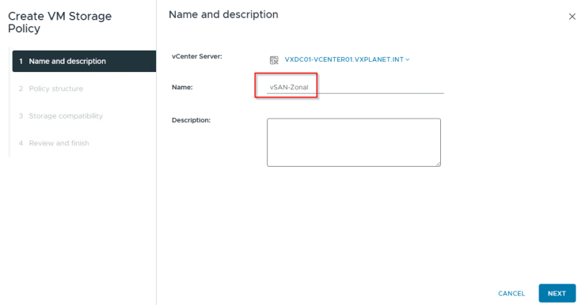The width and height of the screenshot is (578, 305).
Task: Click the Name field containing vSAN-Zonal
Action: pyautogui.click(x=355, y=87)
